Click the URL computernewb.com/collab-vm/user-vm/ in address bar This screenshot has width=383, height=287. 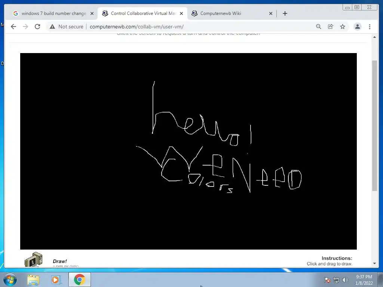(137, 27)
